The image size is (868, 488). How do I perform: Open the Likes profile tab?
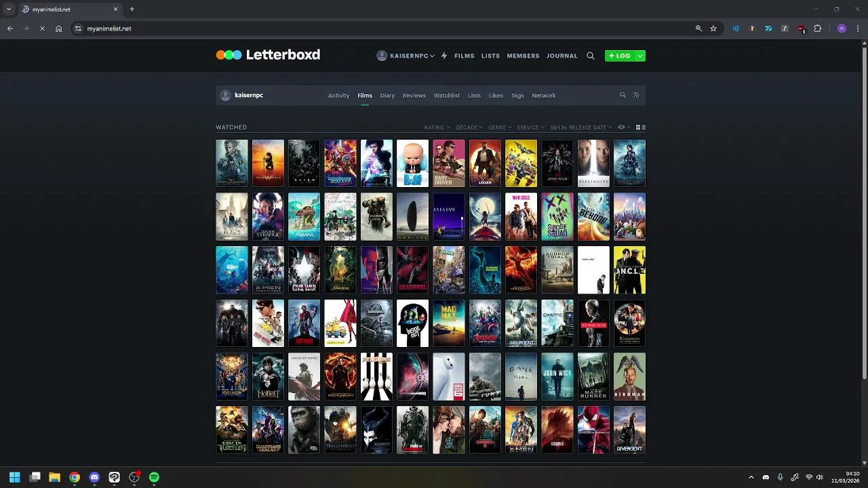pos(496,96)
